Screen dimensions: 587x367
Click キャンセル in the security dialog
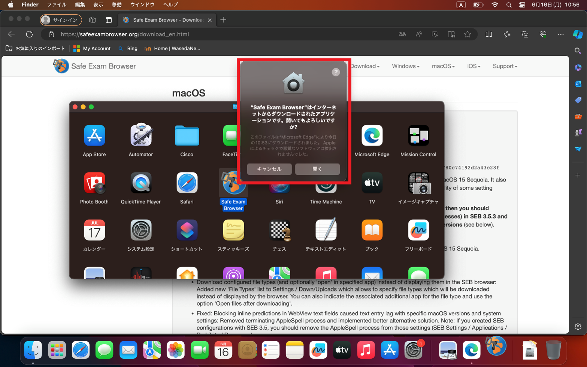269,169
